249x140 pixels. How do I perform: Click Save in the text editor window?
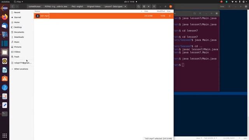tap(222, 7)
